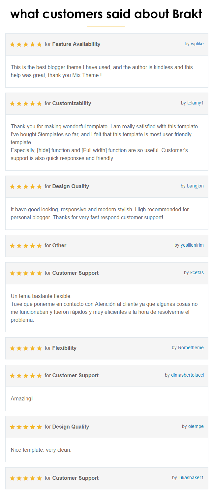The height and width of the screenshot is (496, 212).
Task: Visit bangjon's profile
Action: 195,186
